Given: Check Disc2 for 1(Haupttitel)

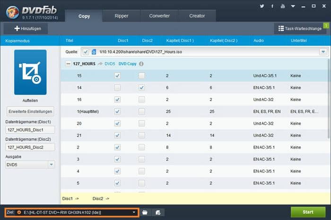Looking at the screenshot, I should [142, 111].
